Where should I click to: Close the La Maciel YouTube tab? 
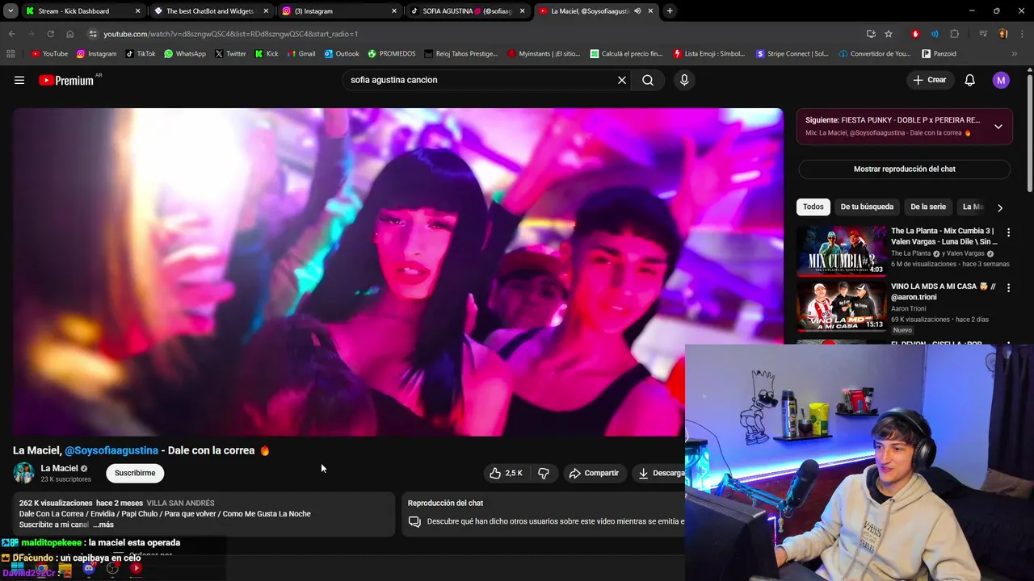(x=650, y=11)
